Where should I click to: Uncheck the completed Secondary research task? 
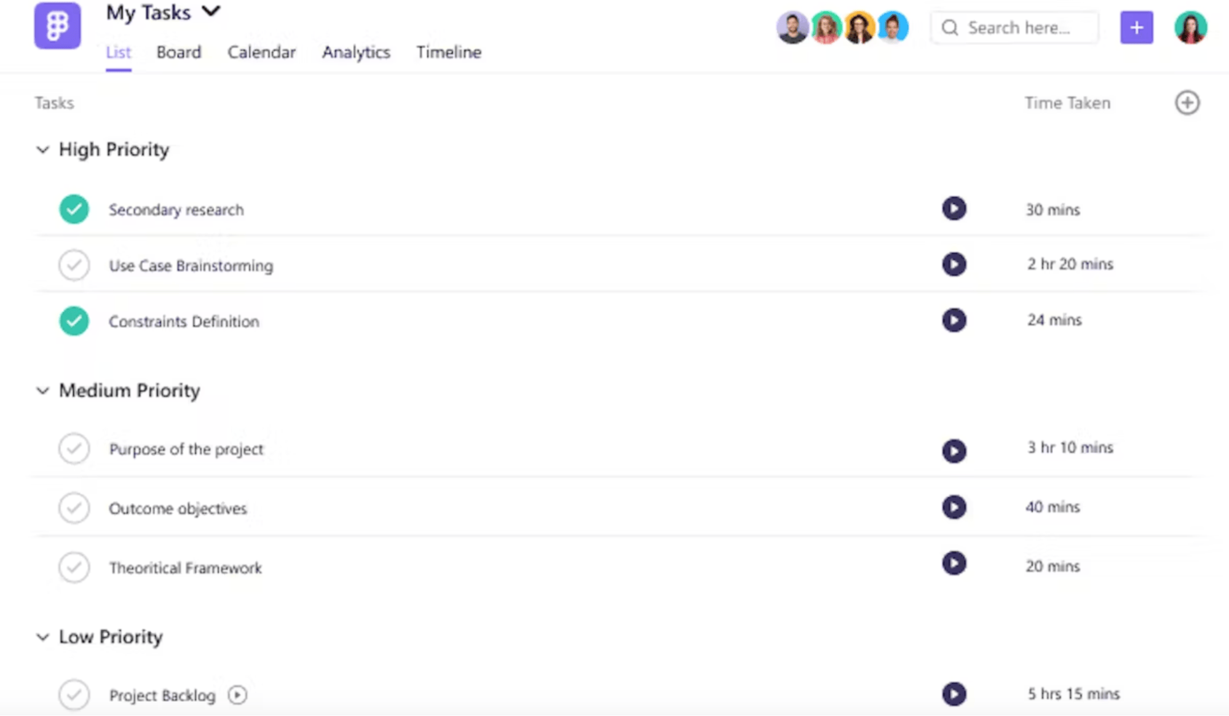tap(74, 209)
